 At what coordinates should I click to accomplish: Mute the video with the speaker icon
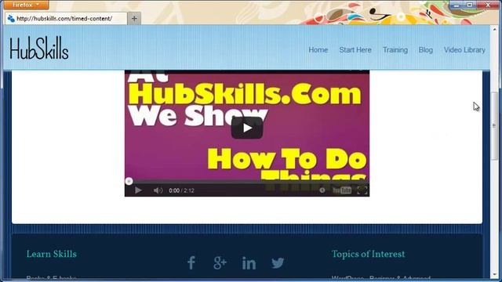[x=158, y=190]
